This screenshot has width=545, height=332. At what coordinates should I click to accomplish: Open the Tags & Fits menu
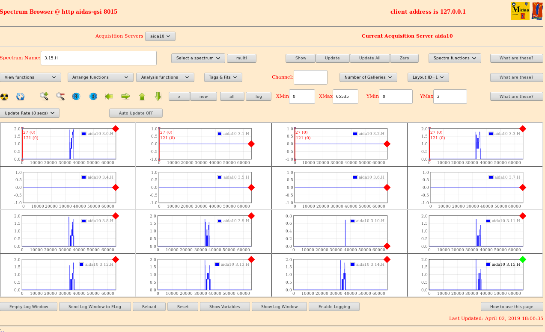point(223,77)
